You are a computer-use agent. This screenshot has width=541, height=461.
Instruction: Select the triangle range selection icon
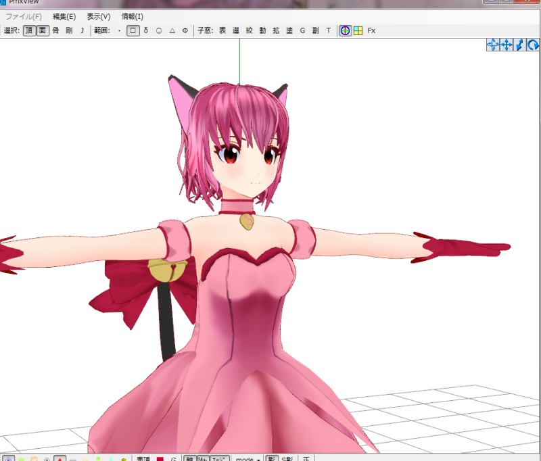point(172,30)
